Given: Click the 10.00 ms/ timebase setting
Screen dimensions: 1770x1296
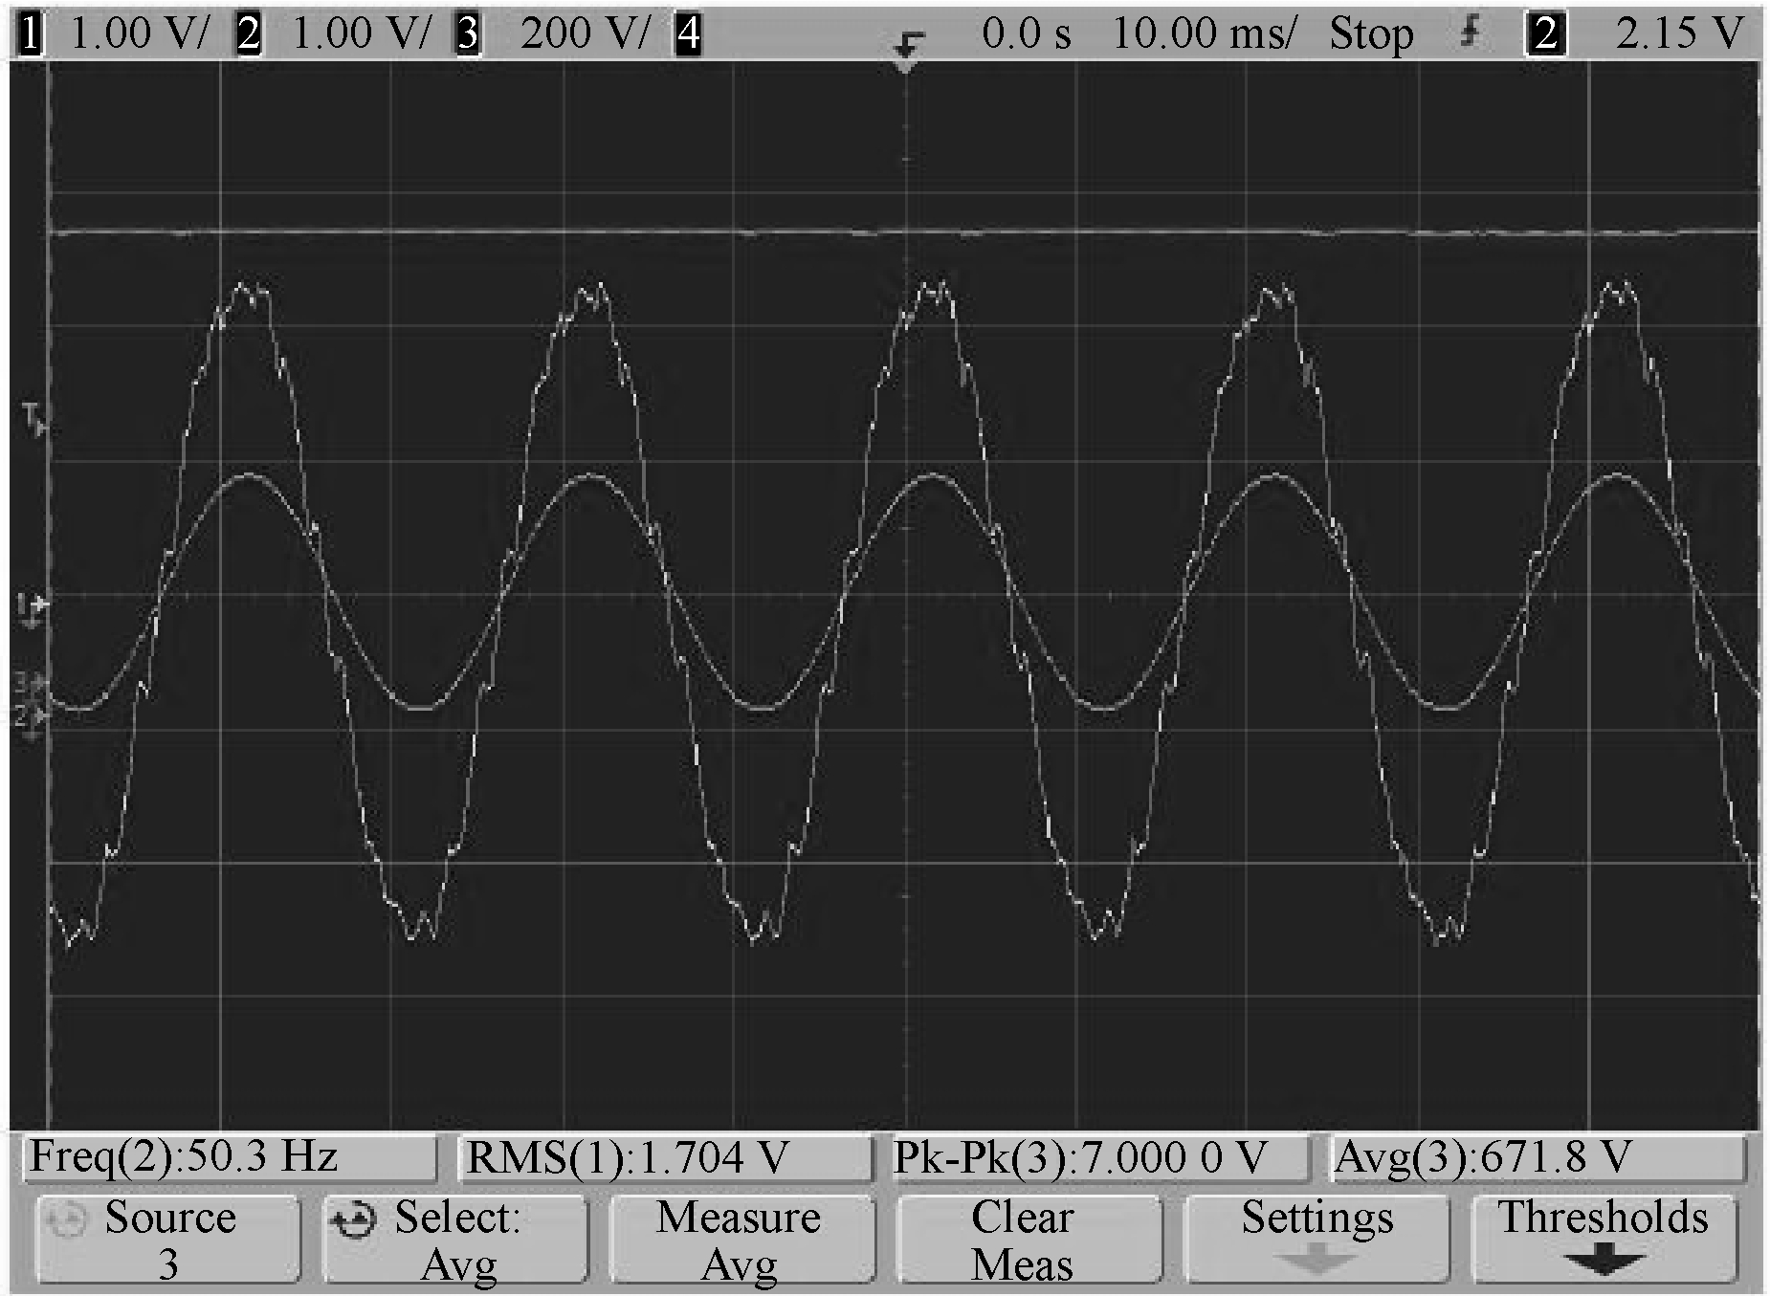Looking at the screenshot, I should (x=1203, y=35).
